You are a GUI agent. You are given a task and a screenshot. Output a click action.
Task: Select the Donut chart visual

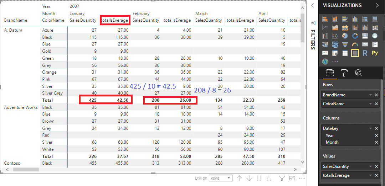click(x=355, y=36)
